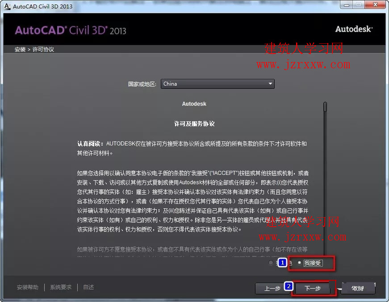Click the license agreement scrollbar thumb

click(x=325, y=107)
